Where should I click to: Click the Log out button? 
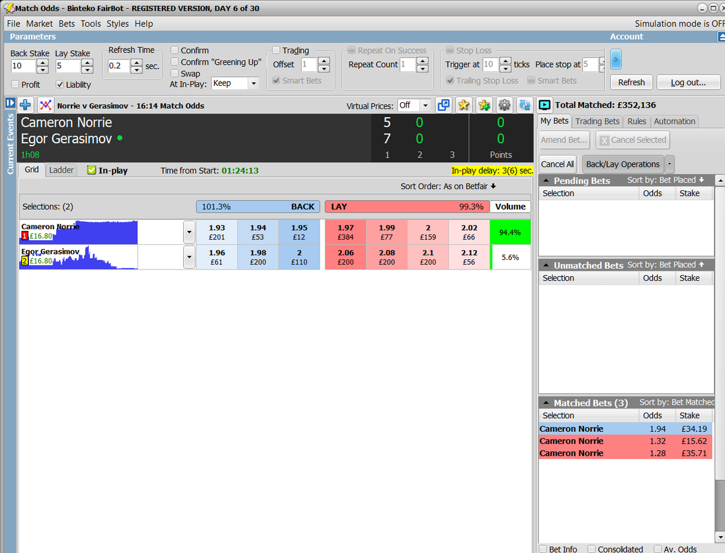point(689,82)
